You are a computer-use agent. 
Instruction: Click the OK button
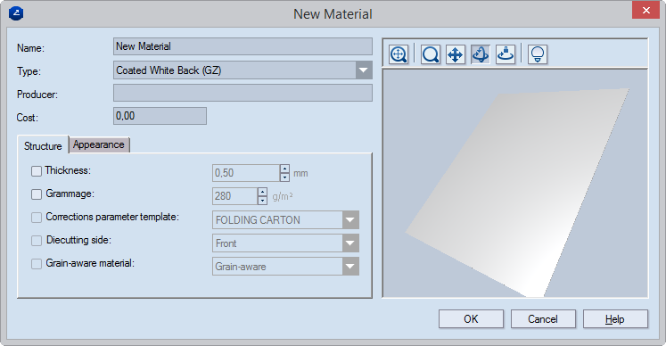[x=471, y=318]
